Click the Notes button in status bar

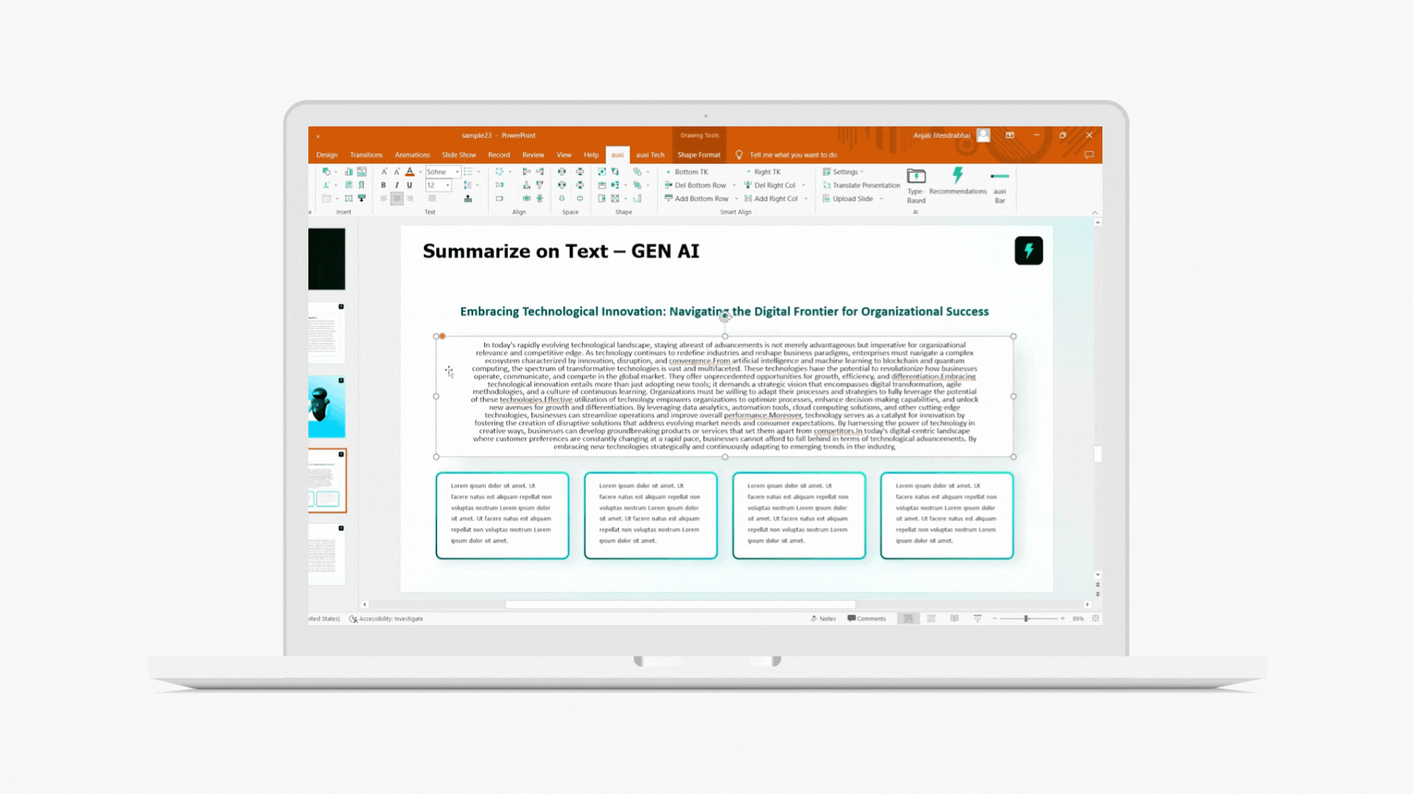pos(824,618)
